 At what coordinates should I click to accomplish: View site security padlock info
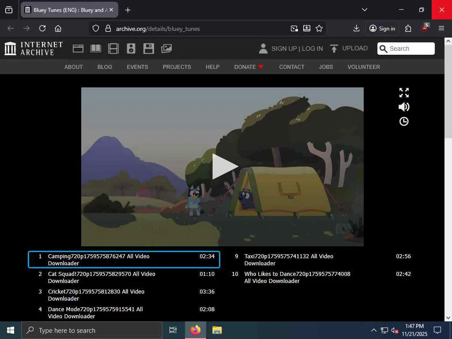coord(108,29)
